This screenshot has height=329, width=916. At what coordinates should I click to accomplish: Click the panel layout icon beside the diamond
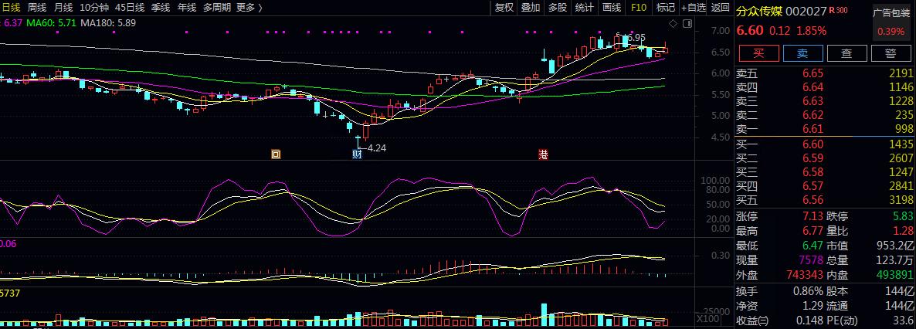coord(685,25)
